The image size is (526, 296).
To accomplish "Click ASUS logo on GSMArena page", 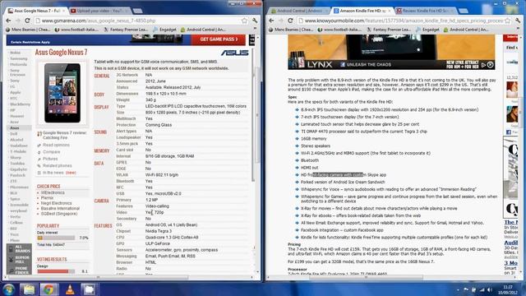I will [235, 53].
